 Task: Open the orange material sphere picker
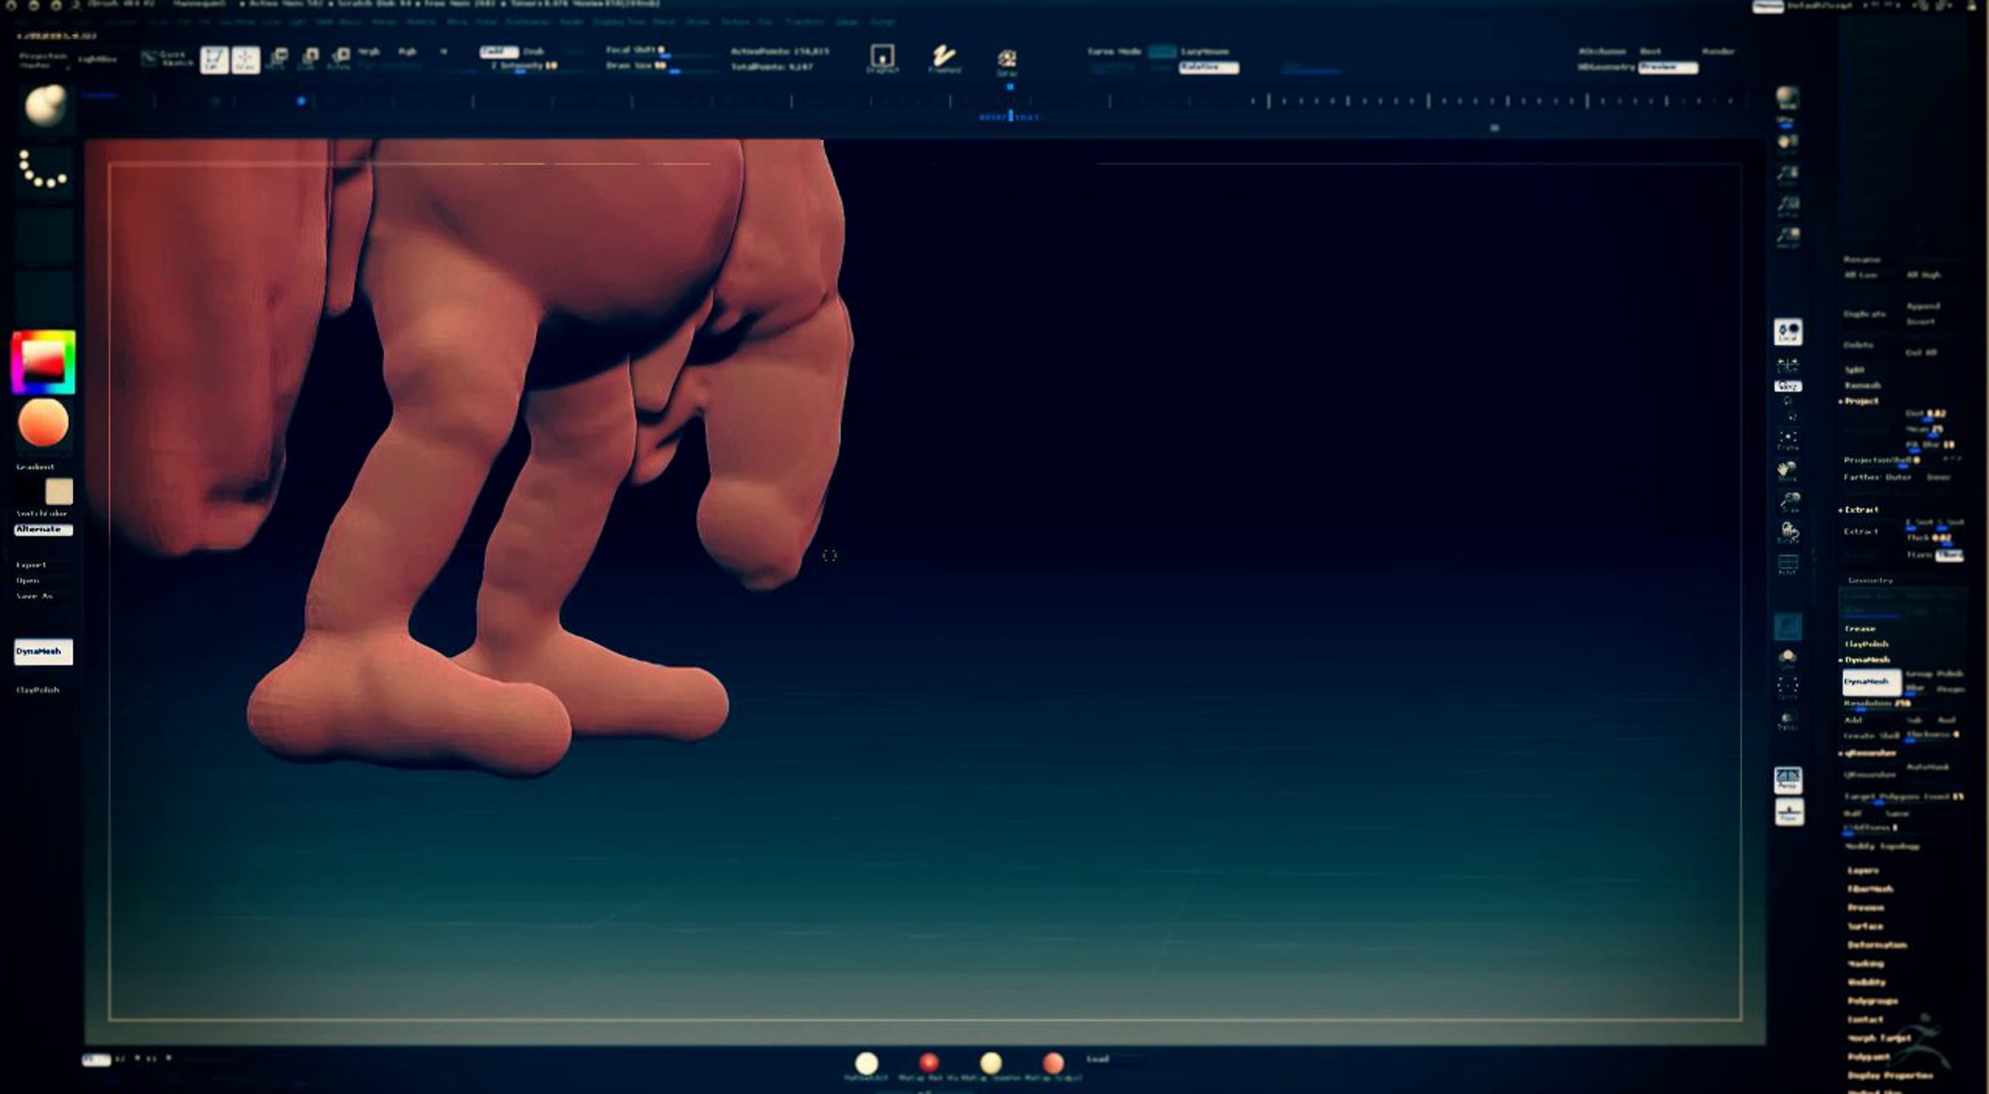click(x=43, y=423)
